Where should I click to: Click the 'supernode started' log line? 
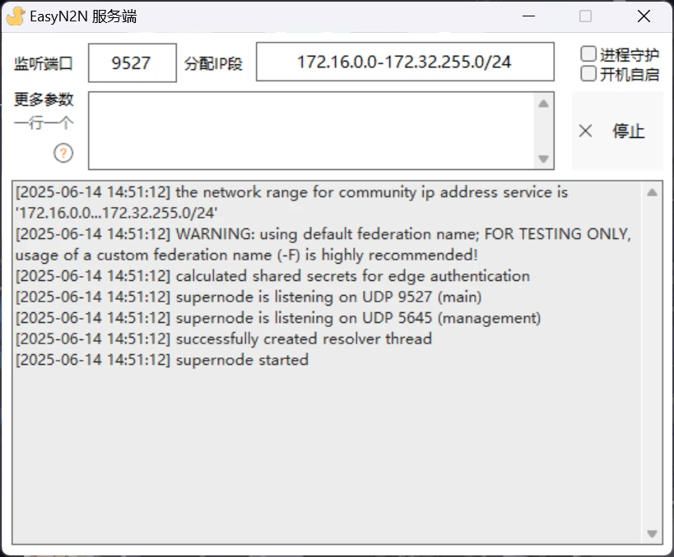tap(162, 360)
